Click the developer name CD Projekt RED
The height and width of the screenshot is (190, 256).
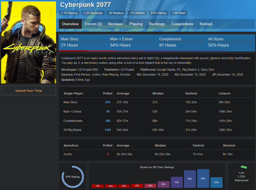tap(88, 70)
